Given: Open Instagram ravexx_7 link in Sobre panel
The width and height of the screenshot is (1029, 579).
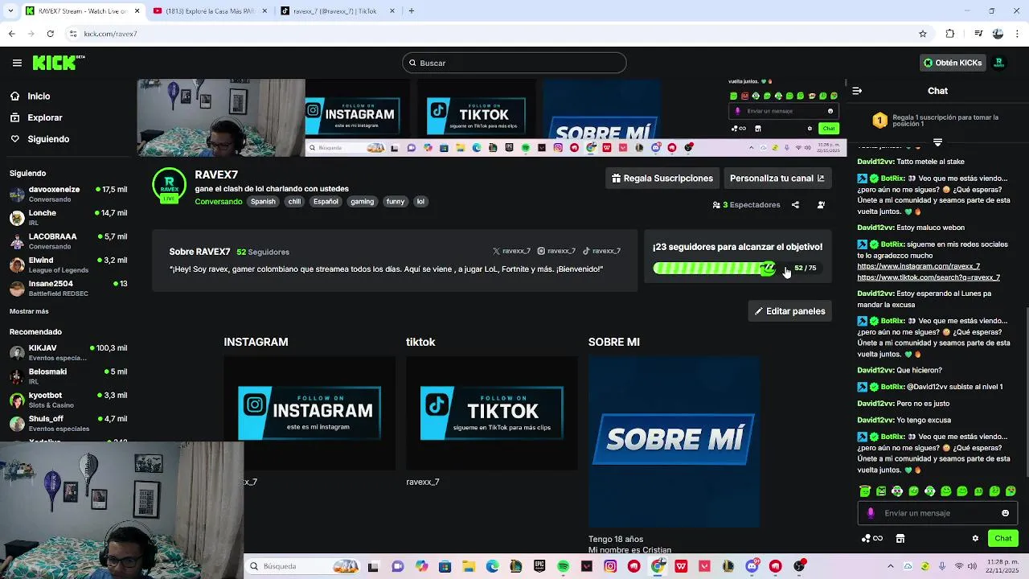Looking at the screenshot, I should [556, 251].
